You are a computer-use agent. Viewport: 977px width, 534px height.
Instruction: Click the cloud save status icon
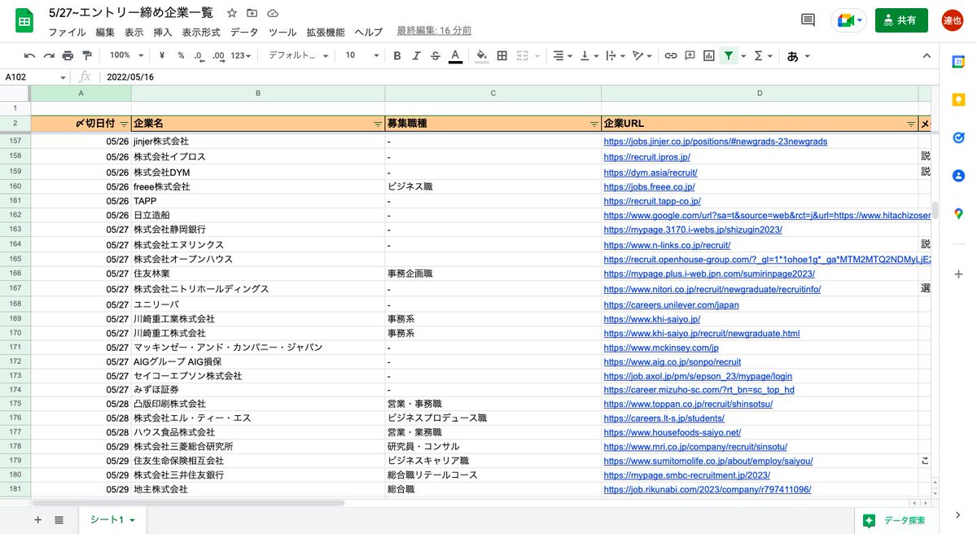tap(273, 13)
